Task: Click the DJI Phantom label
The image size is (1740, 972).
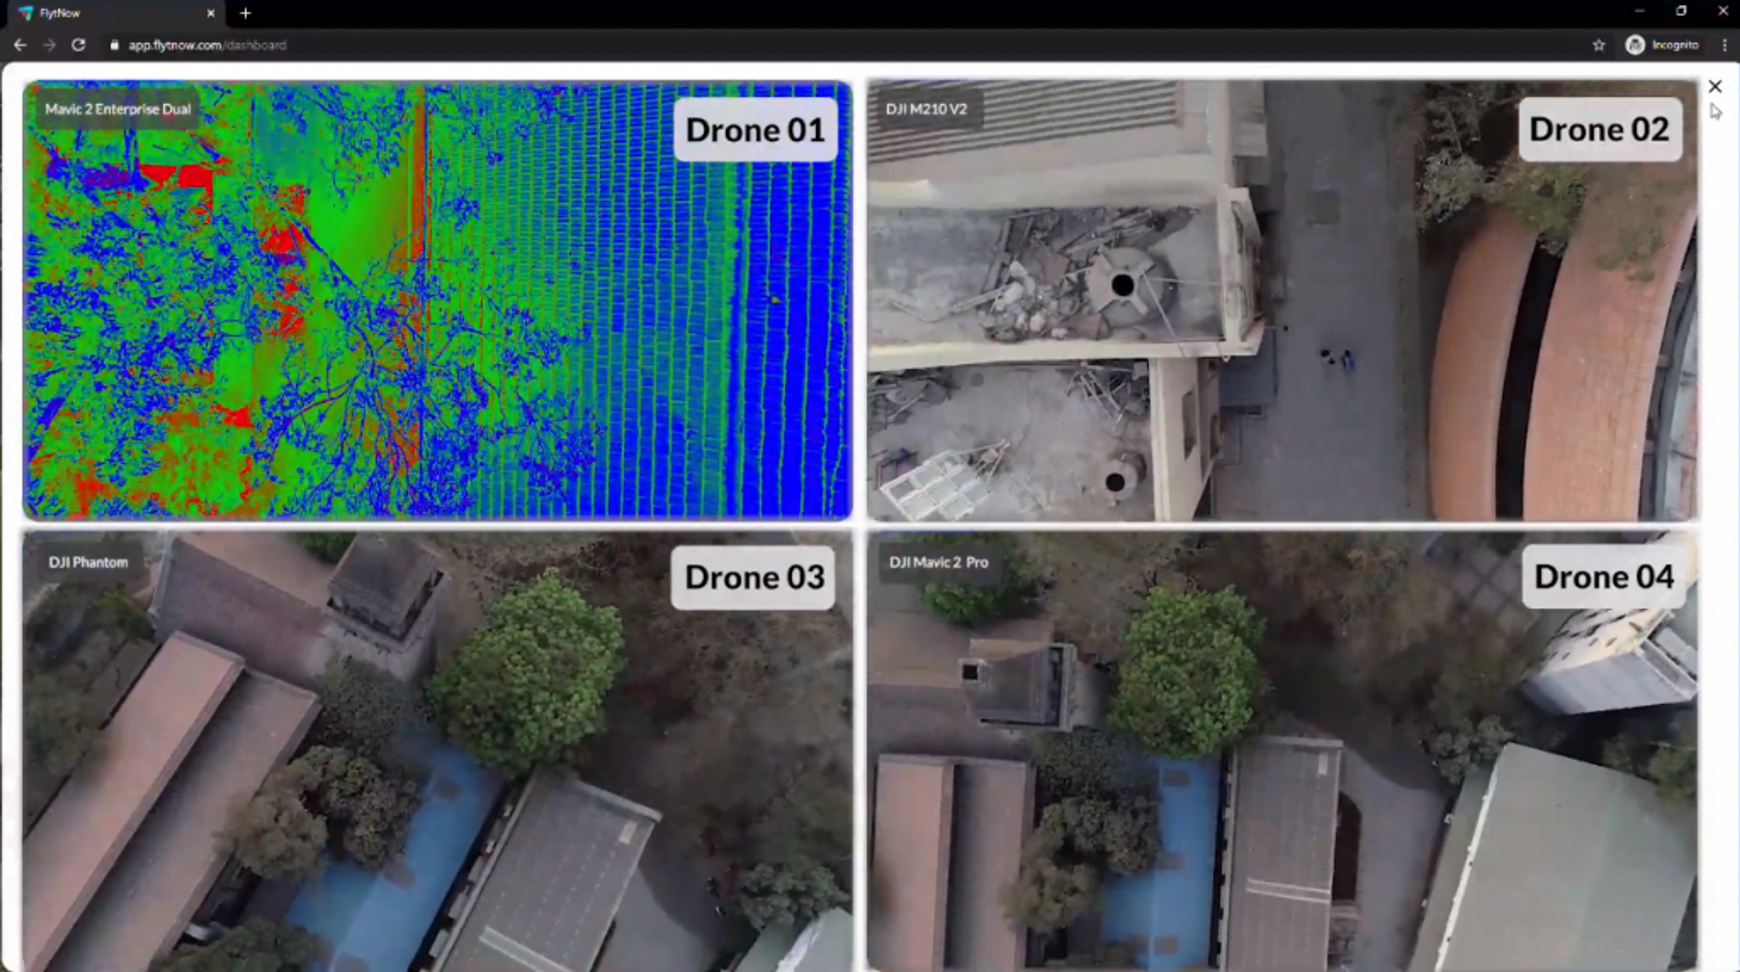Action: [x=88, y=562]
